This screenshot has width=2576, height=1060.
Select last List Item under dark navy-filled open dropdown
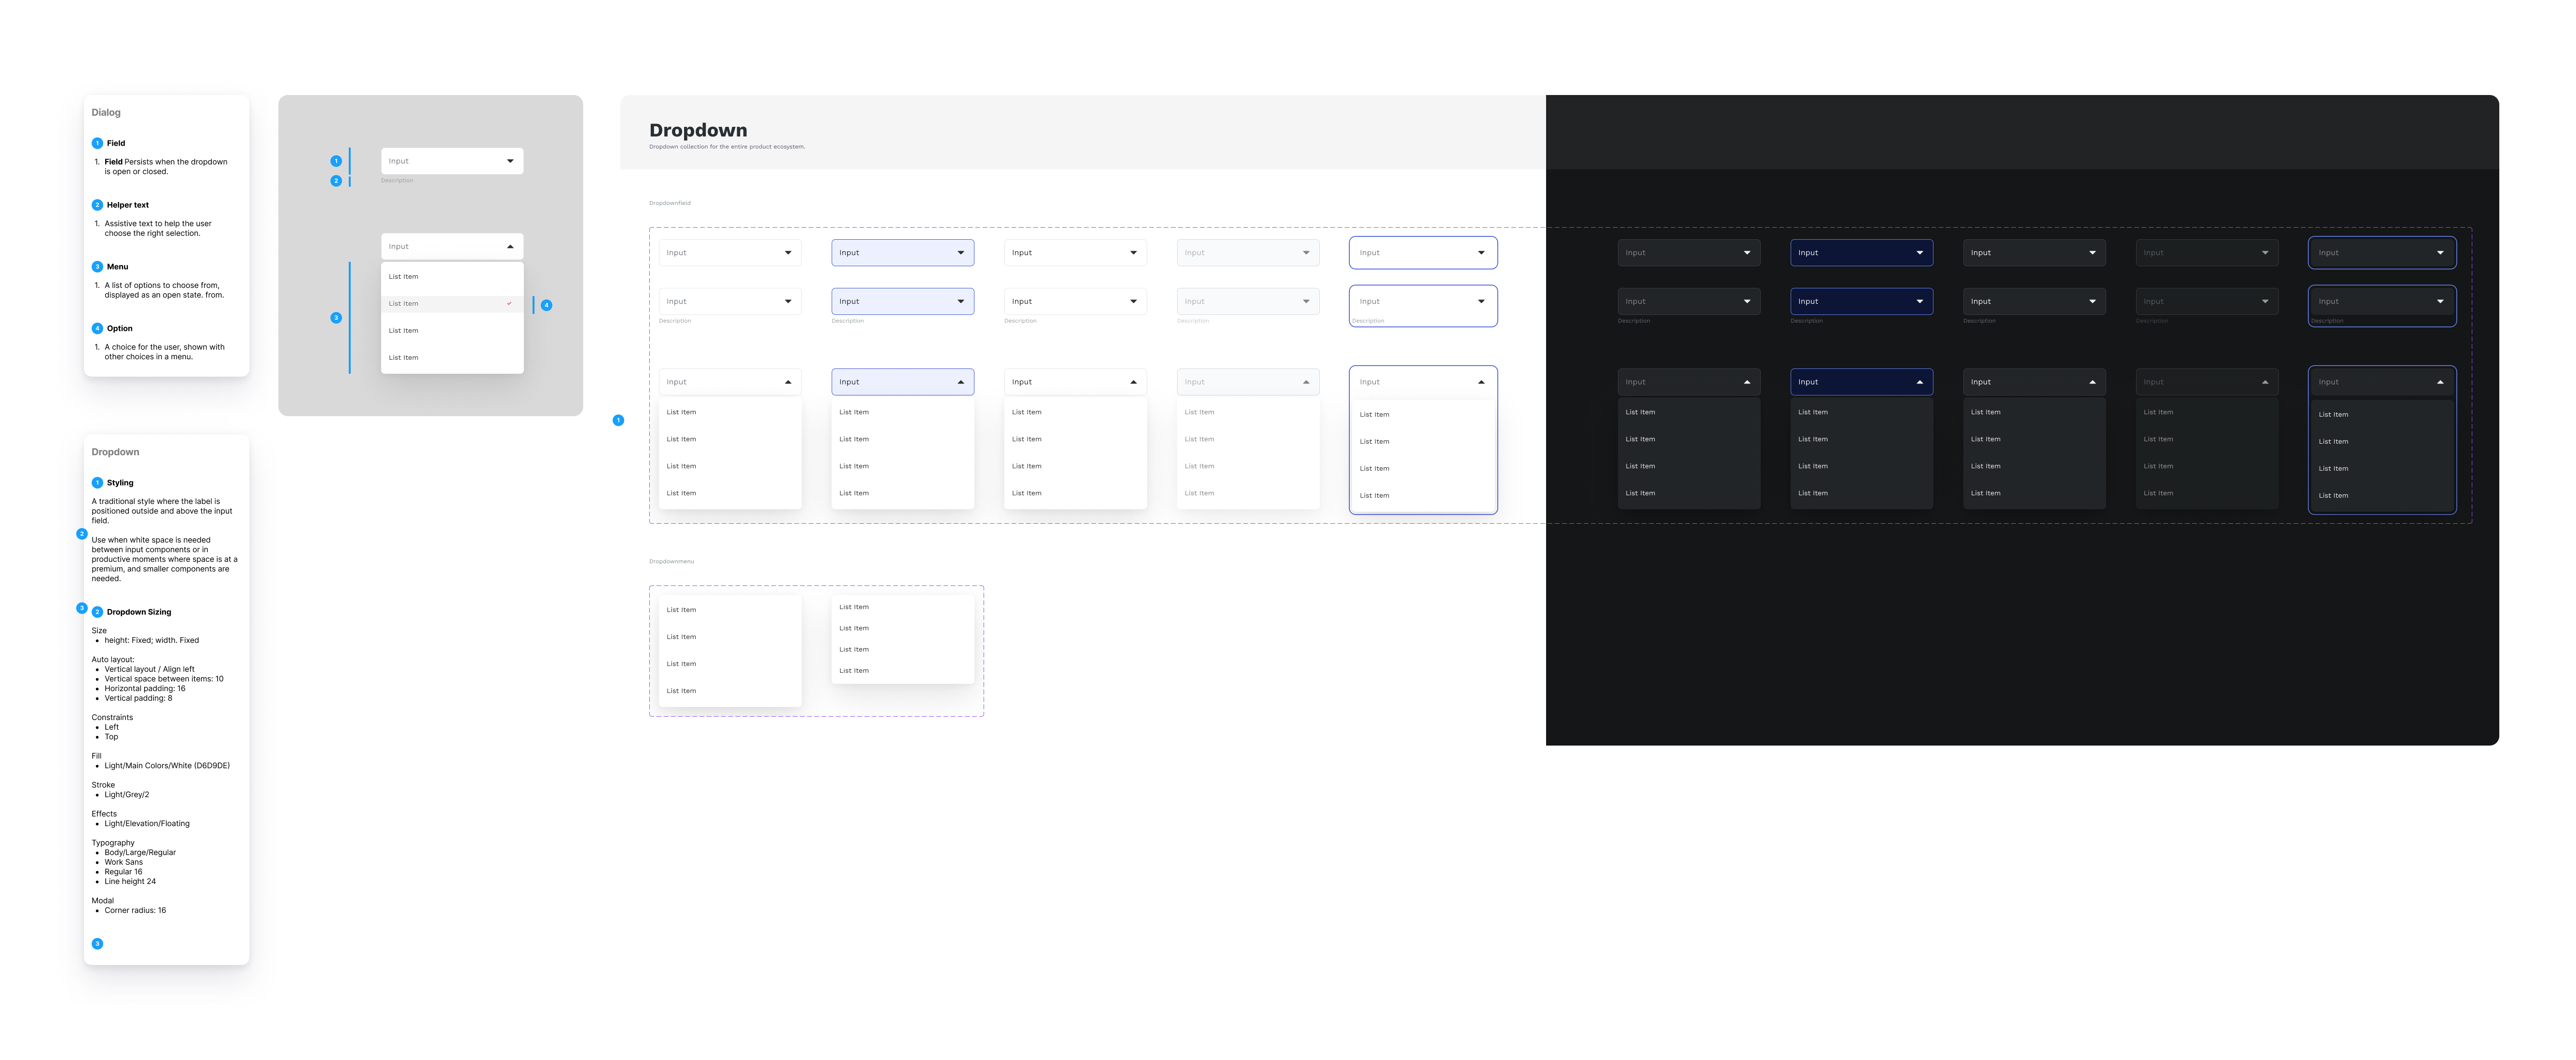1861,493
